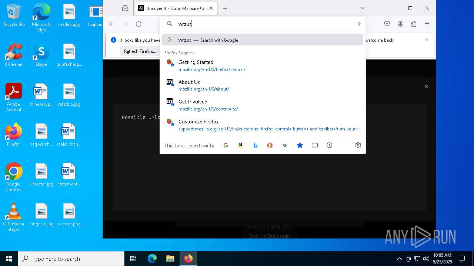The image size is (474, 266).
Task: Open the clock showing 10:05 AM
Action: coord(442,258)
